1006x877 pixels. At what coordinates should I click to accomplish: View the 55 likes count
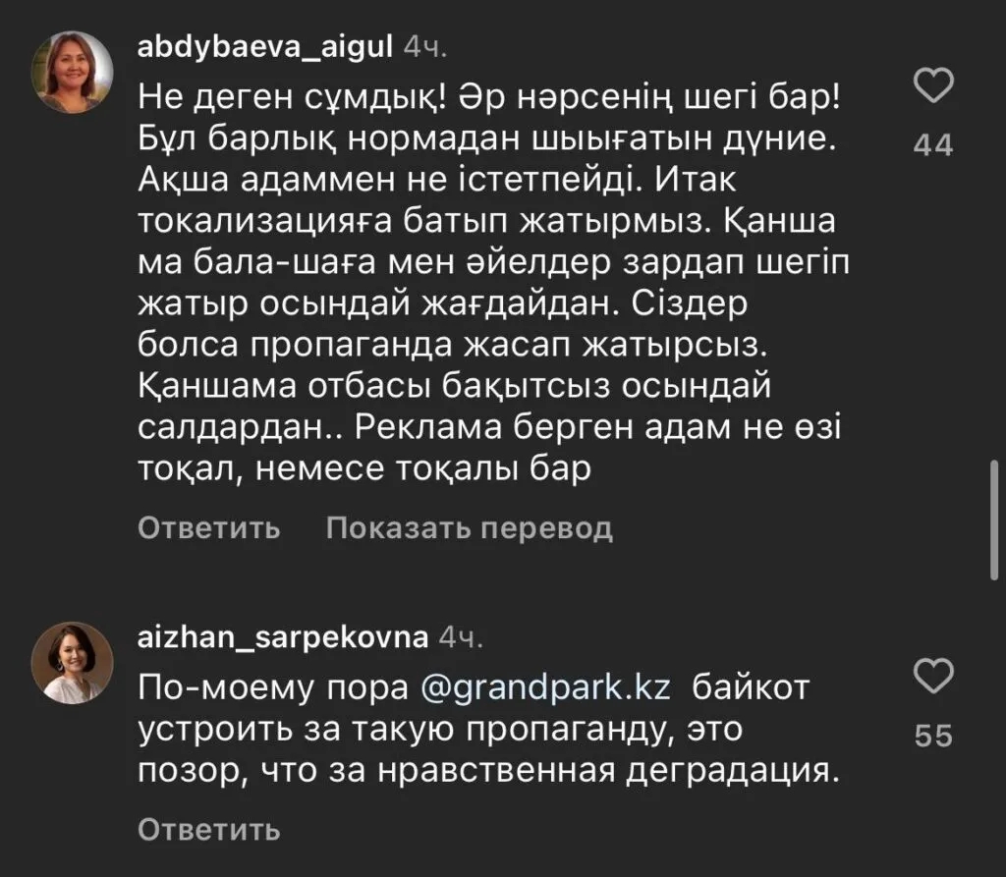932,736
